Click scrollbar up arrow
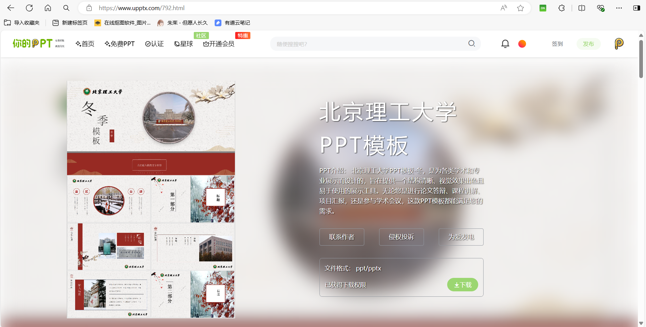This screenshot has height=327, width=646. 641,35
